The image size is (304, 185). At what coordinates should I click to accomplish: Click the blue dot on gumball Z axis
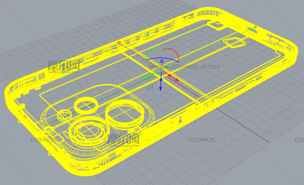(x=161, y=80)
